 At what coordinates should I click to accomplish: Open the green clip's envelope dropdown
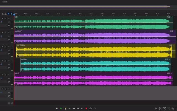coord(172,17)
